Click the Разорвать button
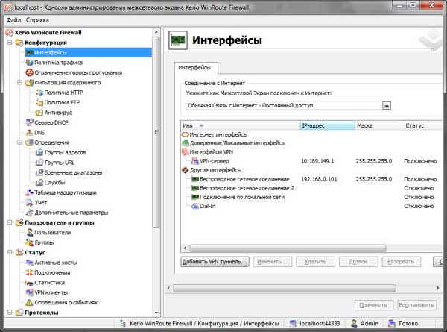 click(x=401, y=262)
